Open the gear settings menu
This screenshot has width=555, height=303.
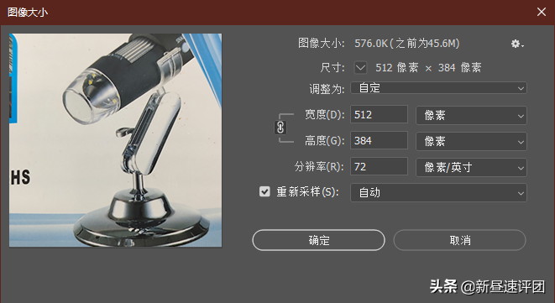tap(517, 44)
